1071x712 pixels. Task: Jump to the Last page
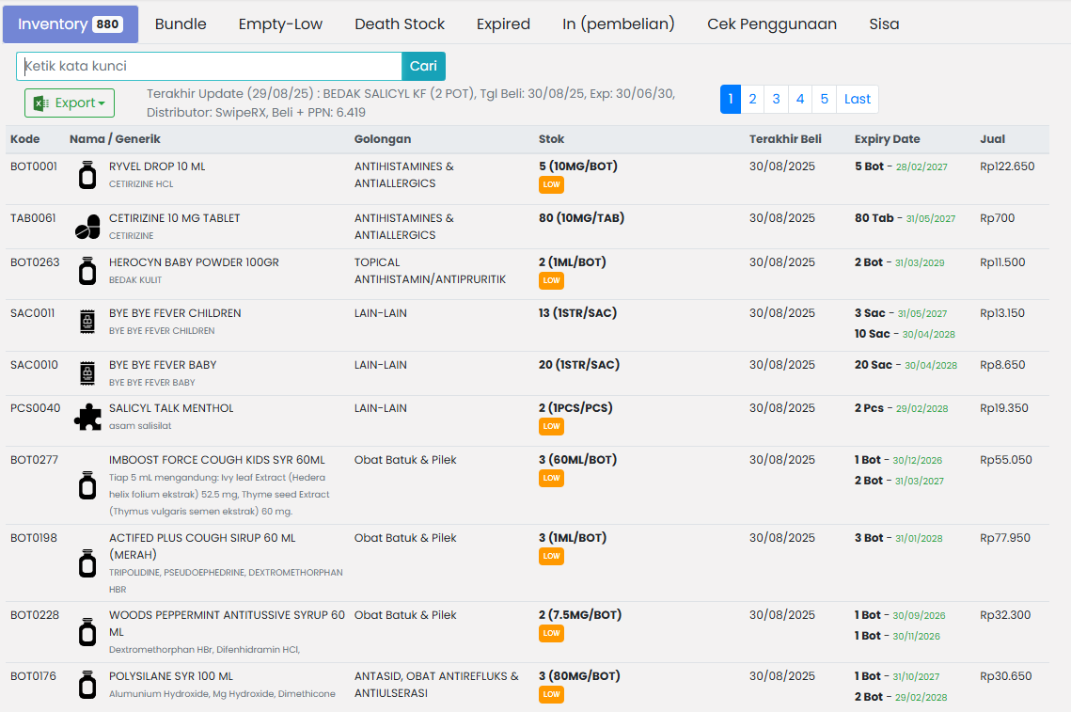(857, 99)
